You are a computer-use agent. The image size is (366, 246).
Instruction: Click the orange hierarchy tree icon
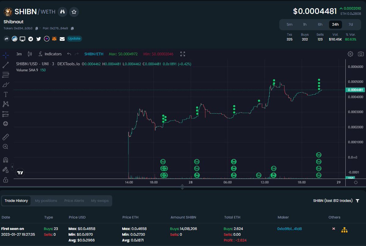[x=344, y=230]
